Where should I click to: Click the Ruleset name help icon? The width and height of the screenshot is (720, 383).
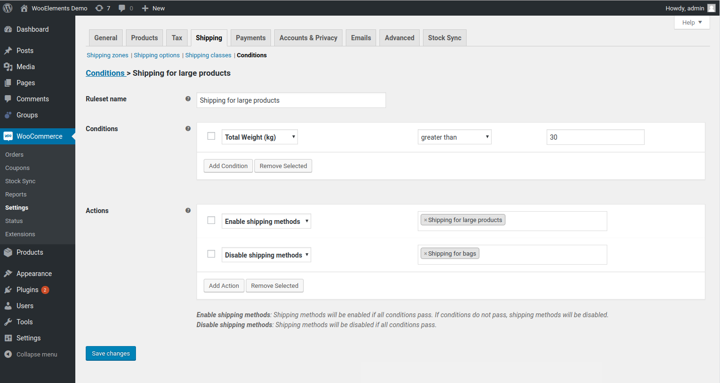pos(188,99)
